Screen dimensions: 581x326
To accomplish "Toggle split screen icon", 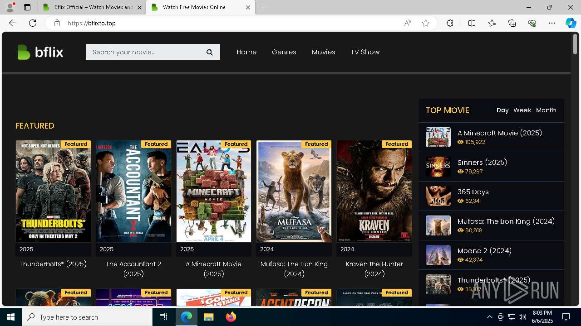I will (472, 23).
